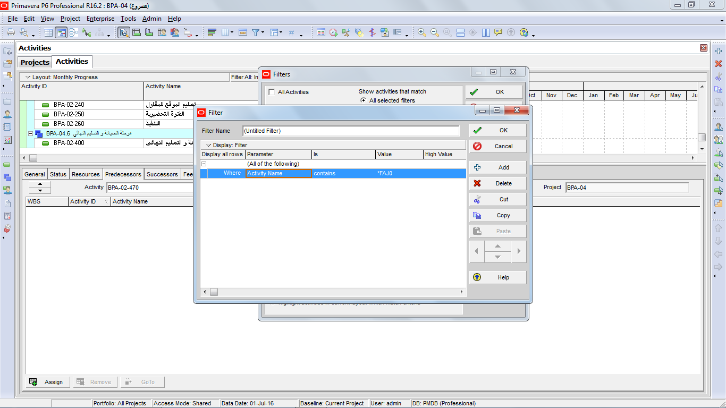This screenshot has width=726, height=408.
Task: Click the Filter Name text field
Action: [351, 131]
